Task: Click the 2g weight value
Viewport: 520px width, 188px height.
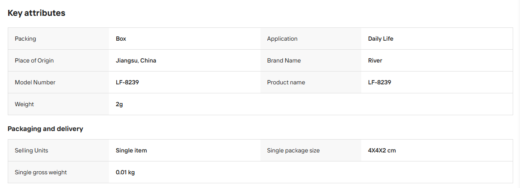Action: pyautogui.click(x=119, y=104)
